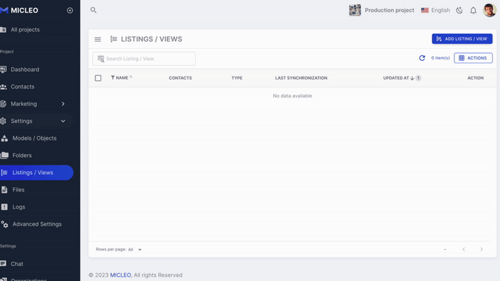The image size is (500, 281).
Task: Open the MICLEO footer link
Action: click(120, 275)
